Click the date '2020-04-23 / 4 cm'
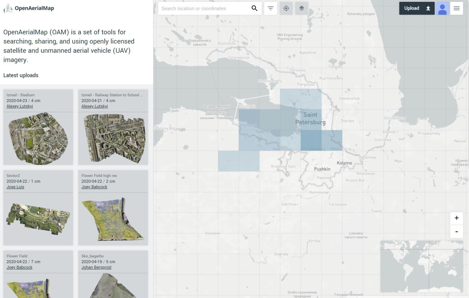This screenshot has height=298, width=469. [x=23, y=100]
